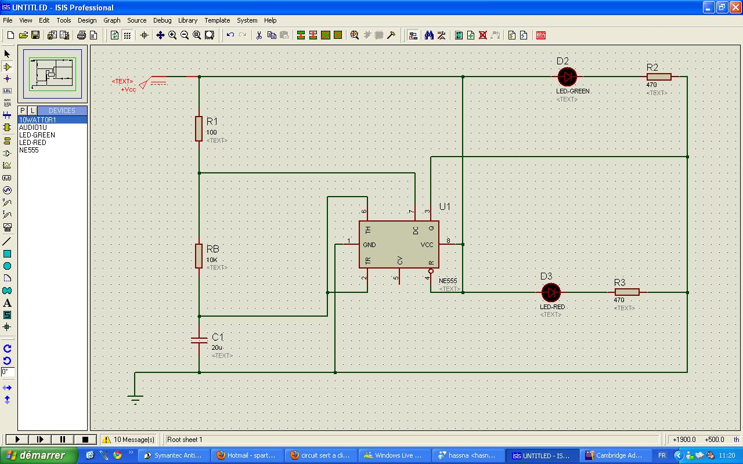Click the Save design floppy icon
The image size is (743, 464).
pos(35,35)
